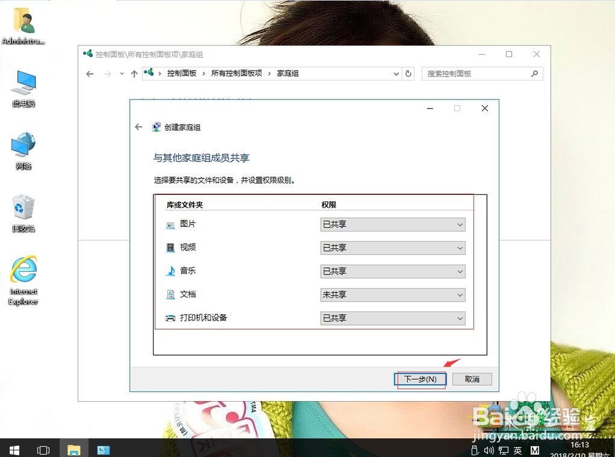Click the 英 input method indicator in tray
Viewport: 615px width, 457px height.
coord(518,450)
